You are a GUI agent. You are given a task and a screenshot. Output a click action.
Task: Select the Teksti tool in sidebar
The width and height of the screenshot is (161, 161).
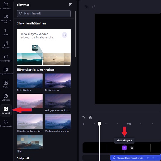click(5, 32)
